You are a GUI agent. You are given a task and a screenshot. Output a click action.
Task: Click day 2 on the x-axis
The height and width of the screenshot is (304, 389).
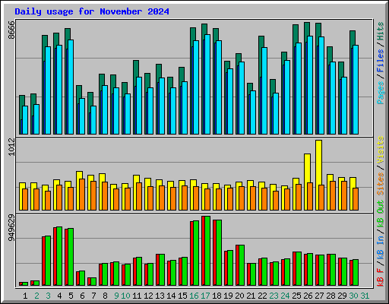36,296
